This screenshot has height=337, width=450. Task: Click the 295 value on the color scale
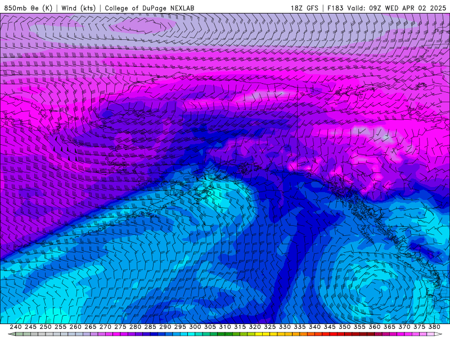pyautogui.click(x=180, y=327)
